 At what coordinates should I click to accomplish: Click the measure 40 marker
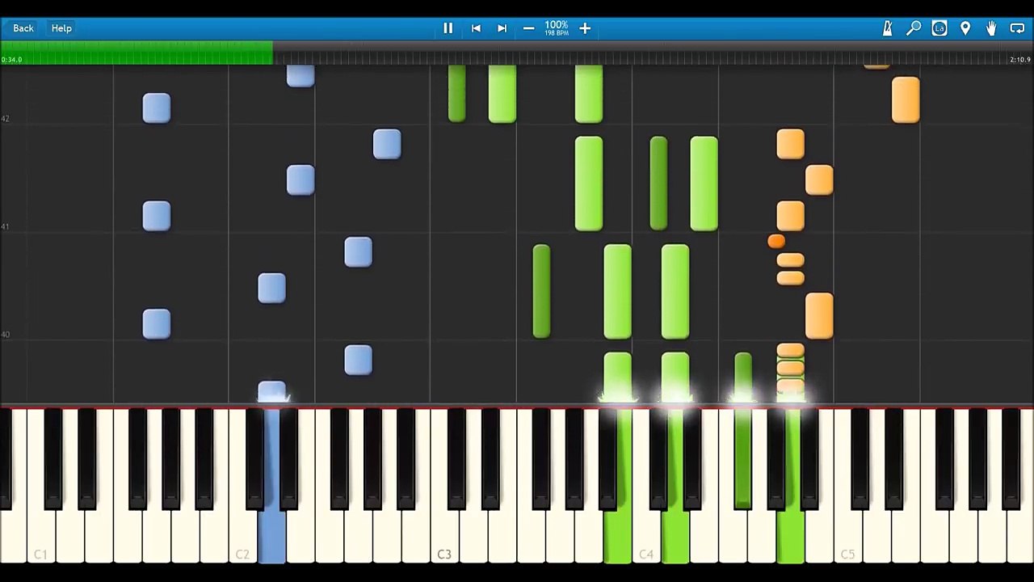coord(6,335)
